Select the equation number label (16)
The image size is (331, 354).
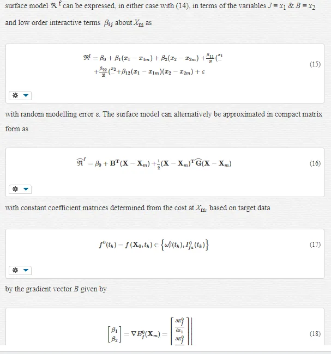315,163
